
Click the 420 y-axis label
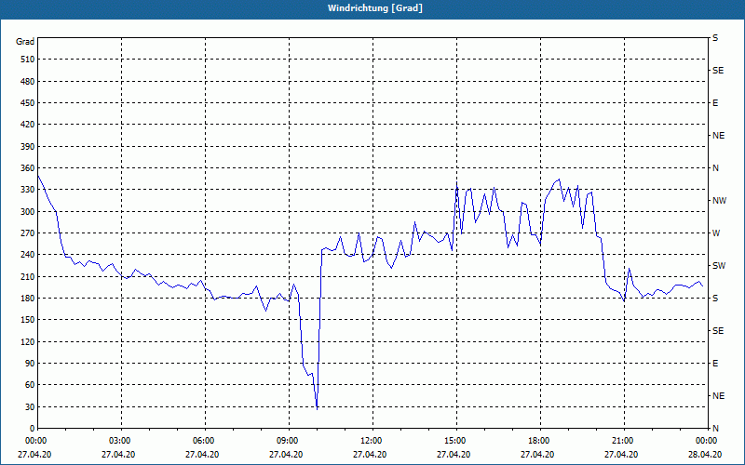pyautogui.click(x=28, y=125)
